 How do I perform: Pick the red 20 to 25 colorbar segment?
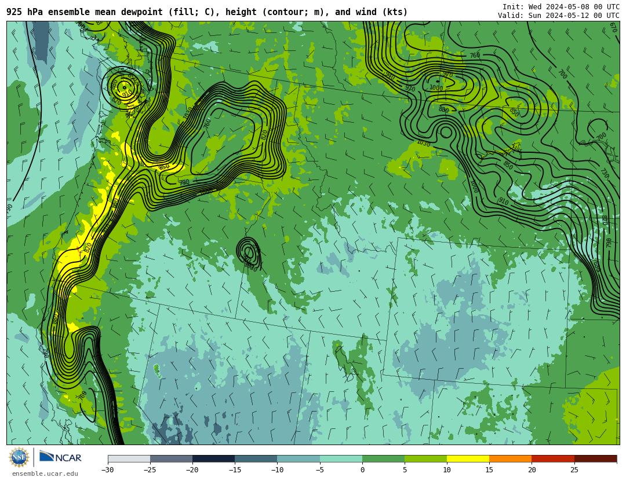tap(553, 458)
